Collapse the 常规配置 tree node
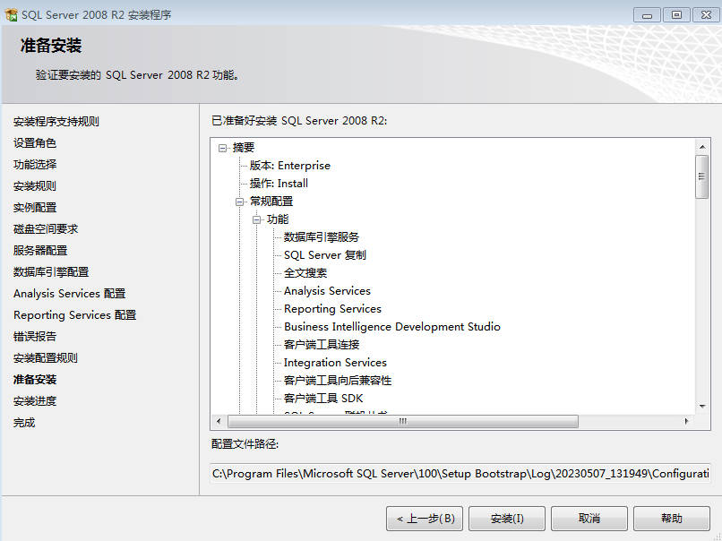This screenshot has width=722, height=541. coord(240,202)
